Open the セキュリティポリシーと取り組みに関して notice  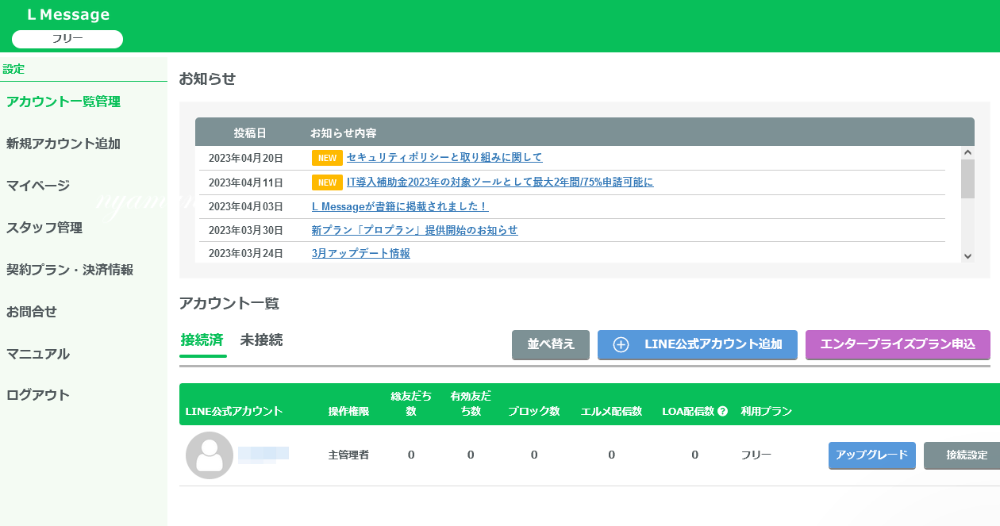coord(444,158)
